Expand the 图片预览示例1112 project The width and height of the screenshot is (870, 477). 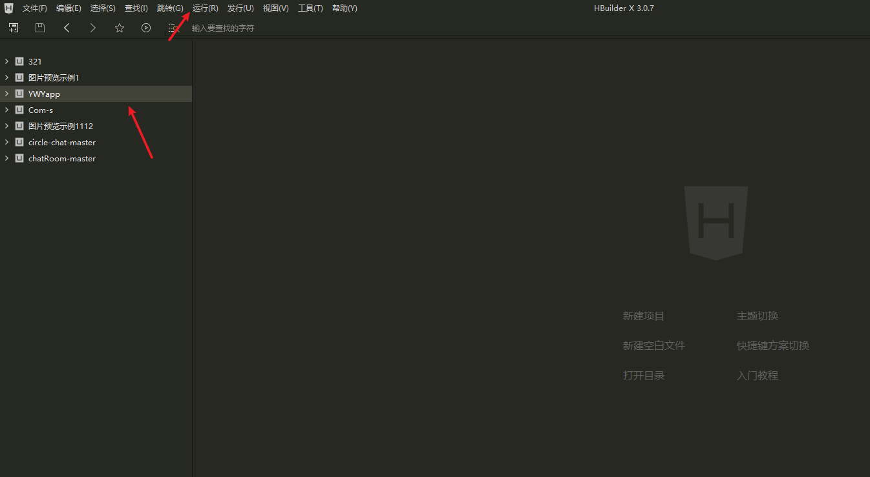pos(6,126)
